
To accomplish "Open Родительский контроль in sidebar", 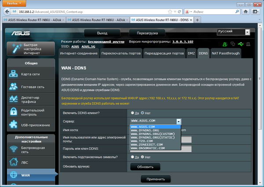I will pos(31,112).
